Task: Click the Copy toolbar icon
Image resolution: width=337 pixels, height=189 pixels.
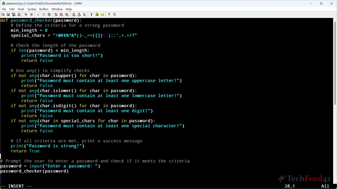Action: [44, 14]
